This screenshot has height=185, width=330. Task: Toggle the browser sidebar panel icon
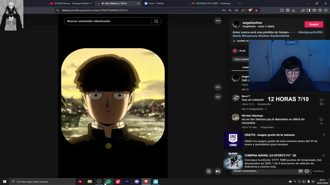(308, 10)
